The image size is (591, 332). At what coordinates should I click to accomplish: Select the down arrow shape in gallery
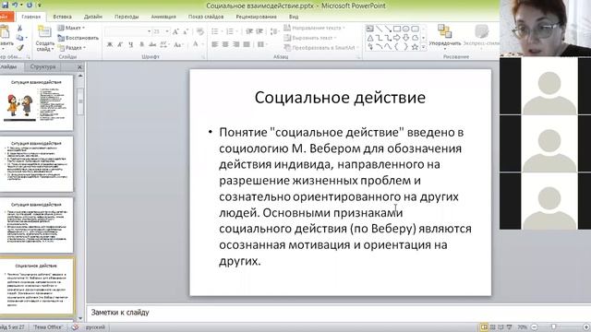[x=405, y=38]
